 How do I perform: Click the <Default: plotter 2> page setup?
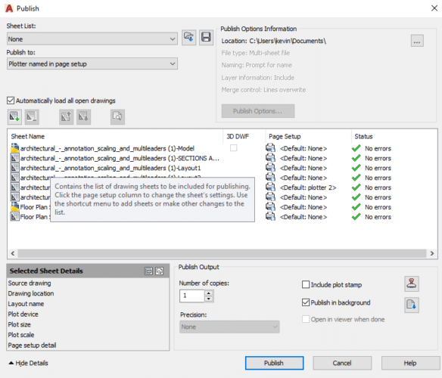pyautogui.click(x=308, y=187)
